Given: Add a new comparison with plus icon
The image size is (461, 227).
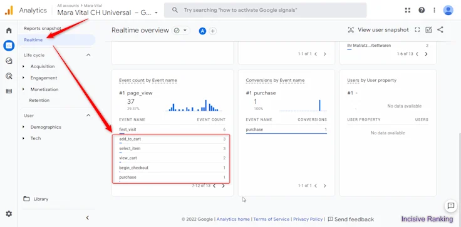Looking at the screenshot, I should click(212, 31).
